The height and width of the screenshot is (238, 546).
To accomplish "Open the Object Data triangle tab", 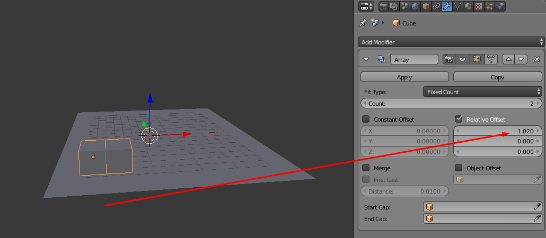I will [x=457, y=6].
